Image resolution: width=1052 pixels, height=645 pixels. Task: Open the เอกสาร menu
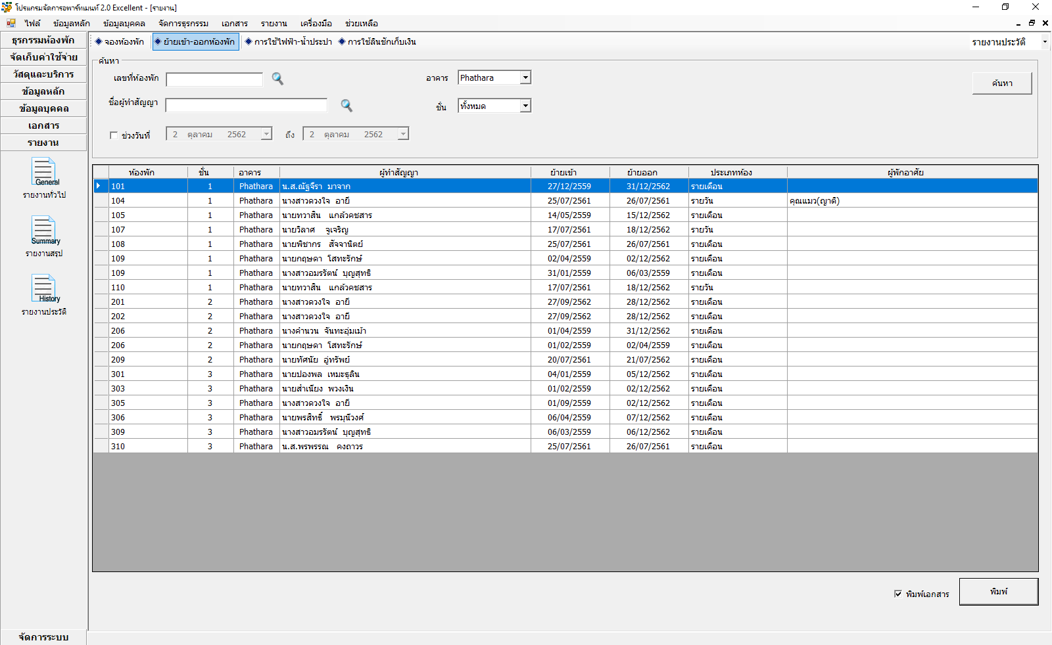pos(235,23)
